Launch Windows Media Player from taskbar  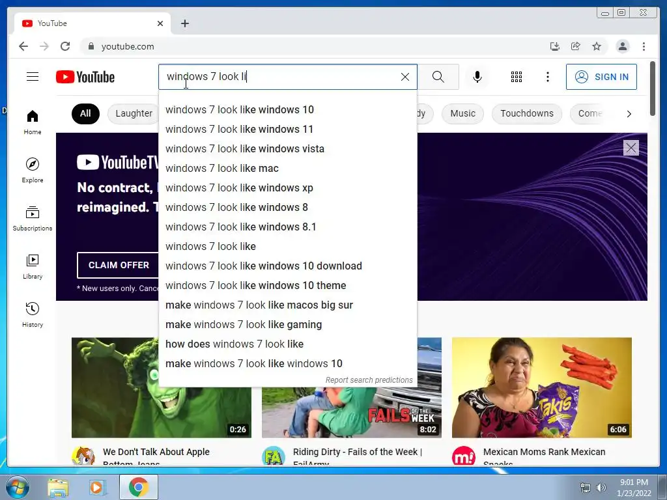[x=96, y=488]
